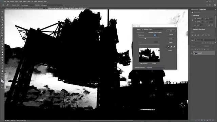Open the File menu
217x122 pixels.
pos(5,1)
